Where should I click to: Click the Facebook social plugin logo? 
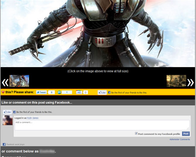(4, 144)
